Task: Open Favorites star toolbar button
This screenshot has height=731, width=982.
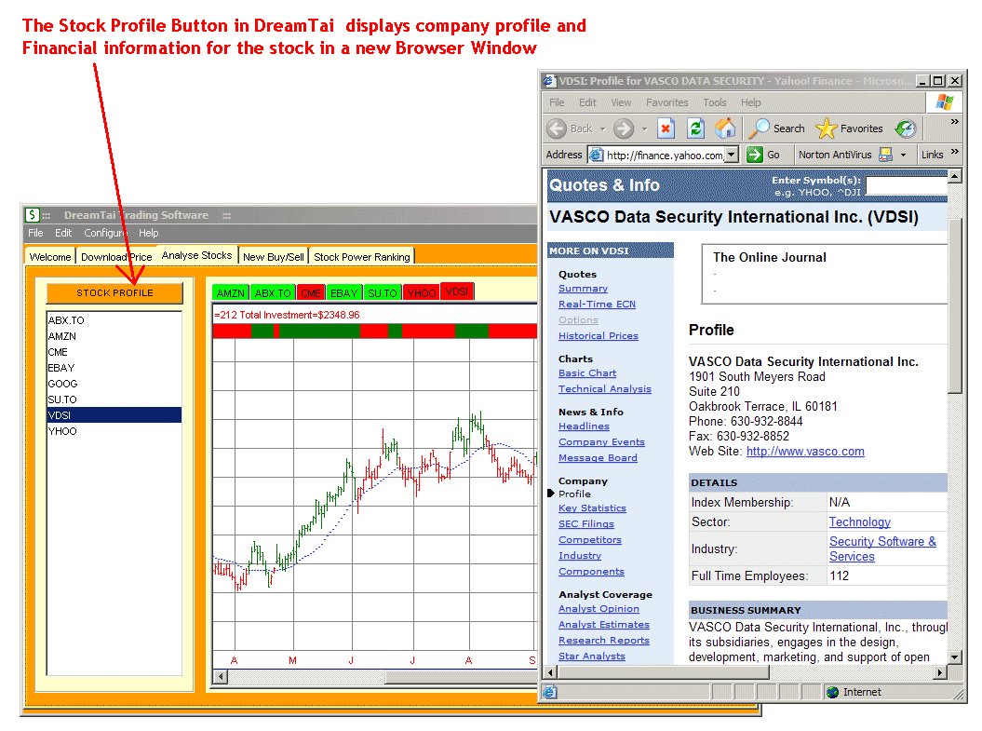Action: coord(850,129)
